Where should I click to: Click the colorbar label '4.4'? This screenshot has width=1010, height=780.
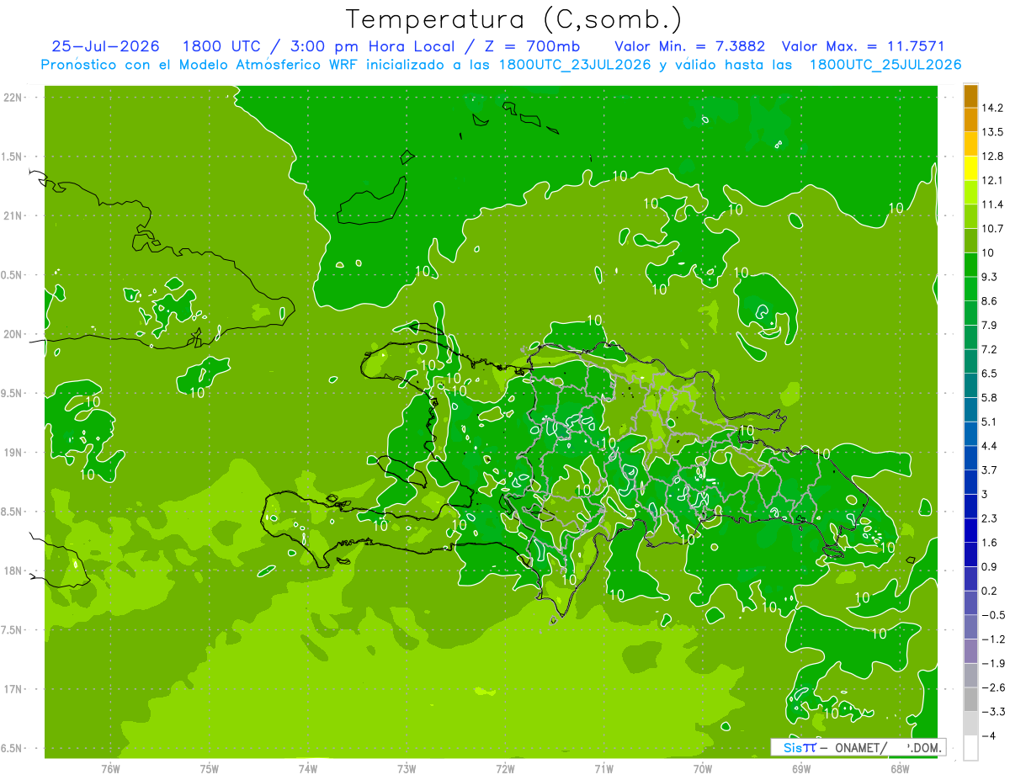989,446
